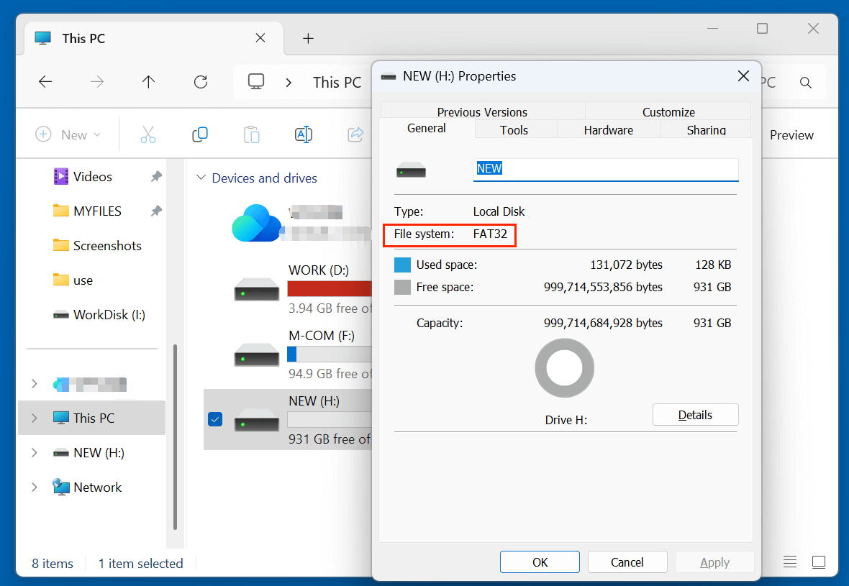This screenshot has height=586, width=849.
Task: Go back using the back arrow
Action: [x=45, y=82]
